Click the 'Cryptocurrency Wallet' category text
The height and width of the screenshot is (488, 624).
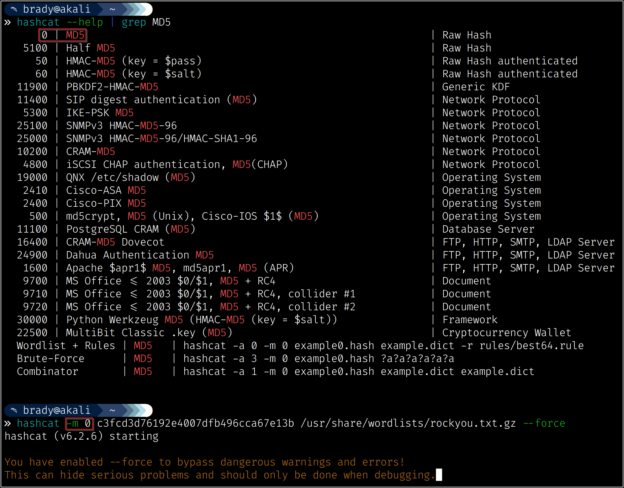pyautogui.click(x=507, y=333)
